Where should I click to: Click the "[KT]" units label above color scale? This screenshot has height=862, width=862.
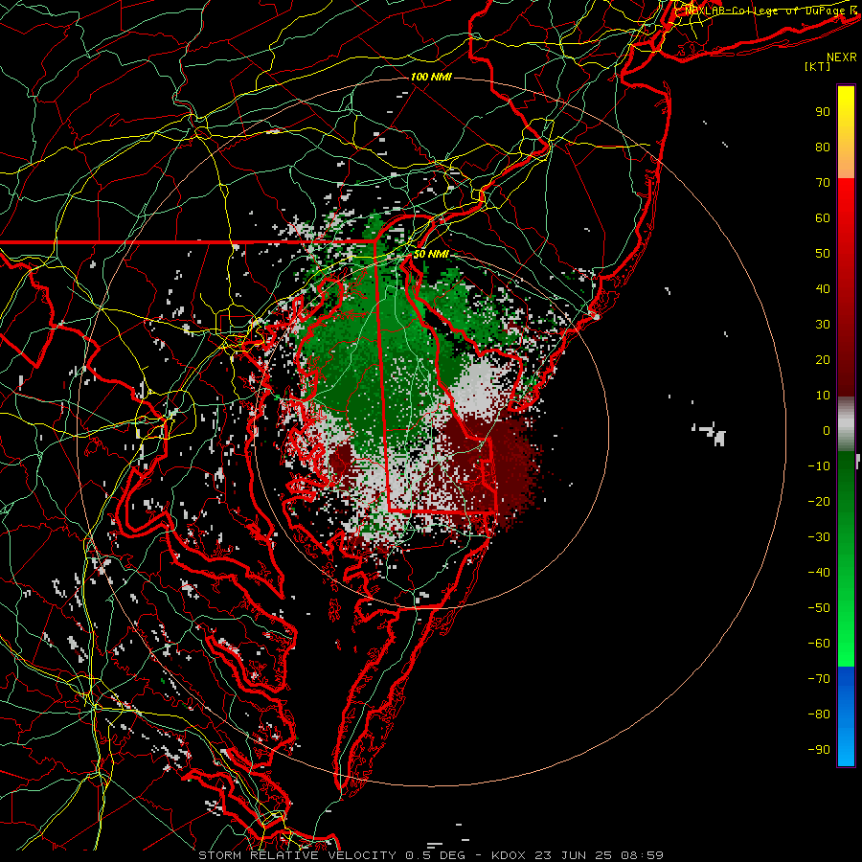click(818, 66)
